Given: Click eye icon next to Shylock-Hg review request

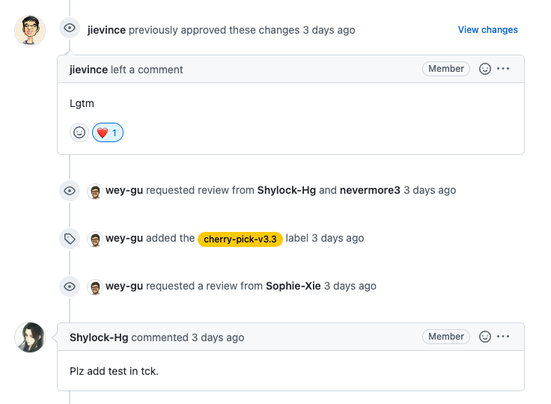Looking at the screenshot, I should (70, 191).
